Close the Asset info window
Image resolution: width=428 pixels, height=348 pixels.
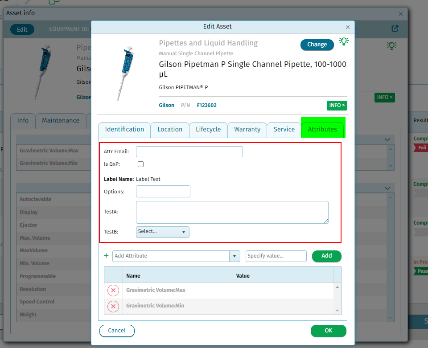(x=400, y=14)
